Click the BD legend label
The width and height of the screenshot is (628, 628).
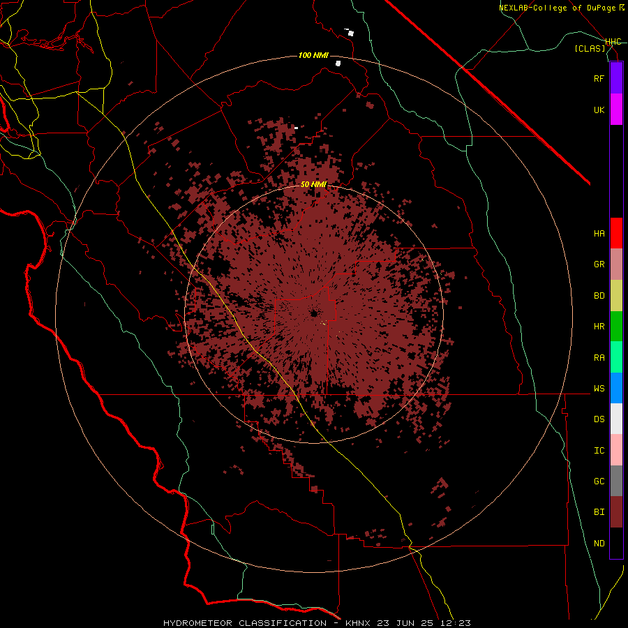599,295
